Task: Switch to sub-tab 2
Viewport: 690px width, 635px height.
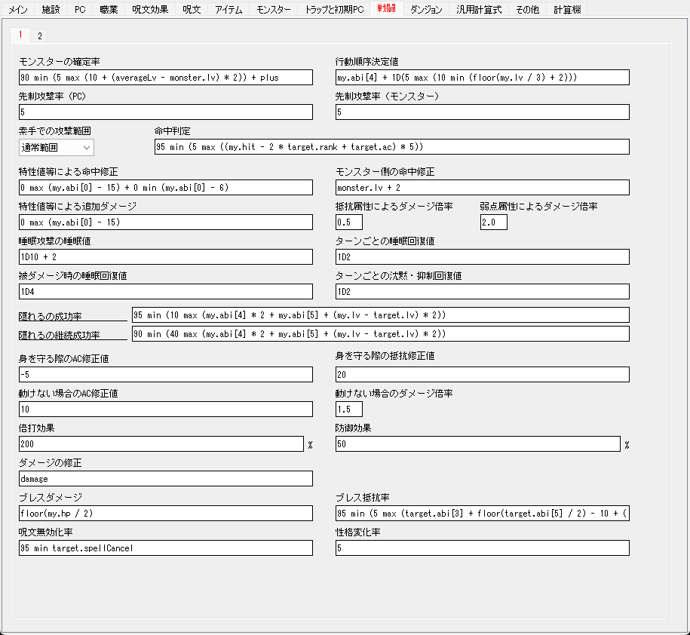Action: click(x=40, y=36)
